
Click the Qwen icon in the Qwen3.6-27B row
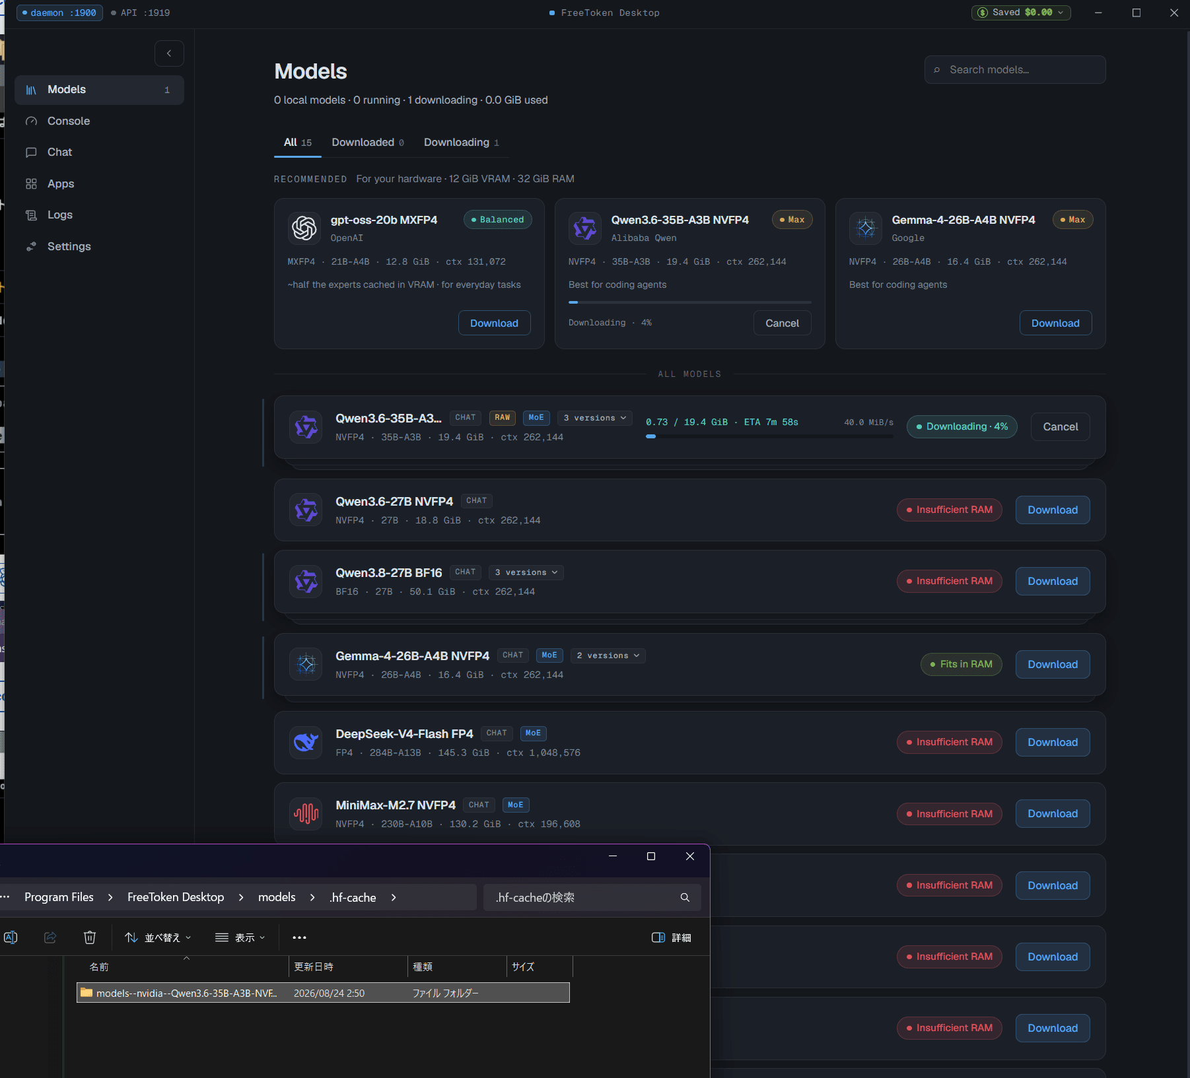coord(306,510)
